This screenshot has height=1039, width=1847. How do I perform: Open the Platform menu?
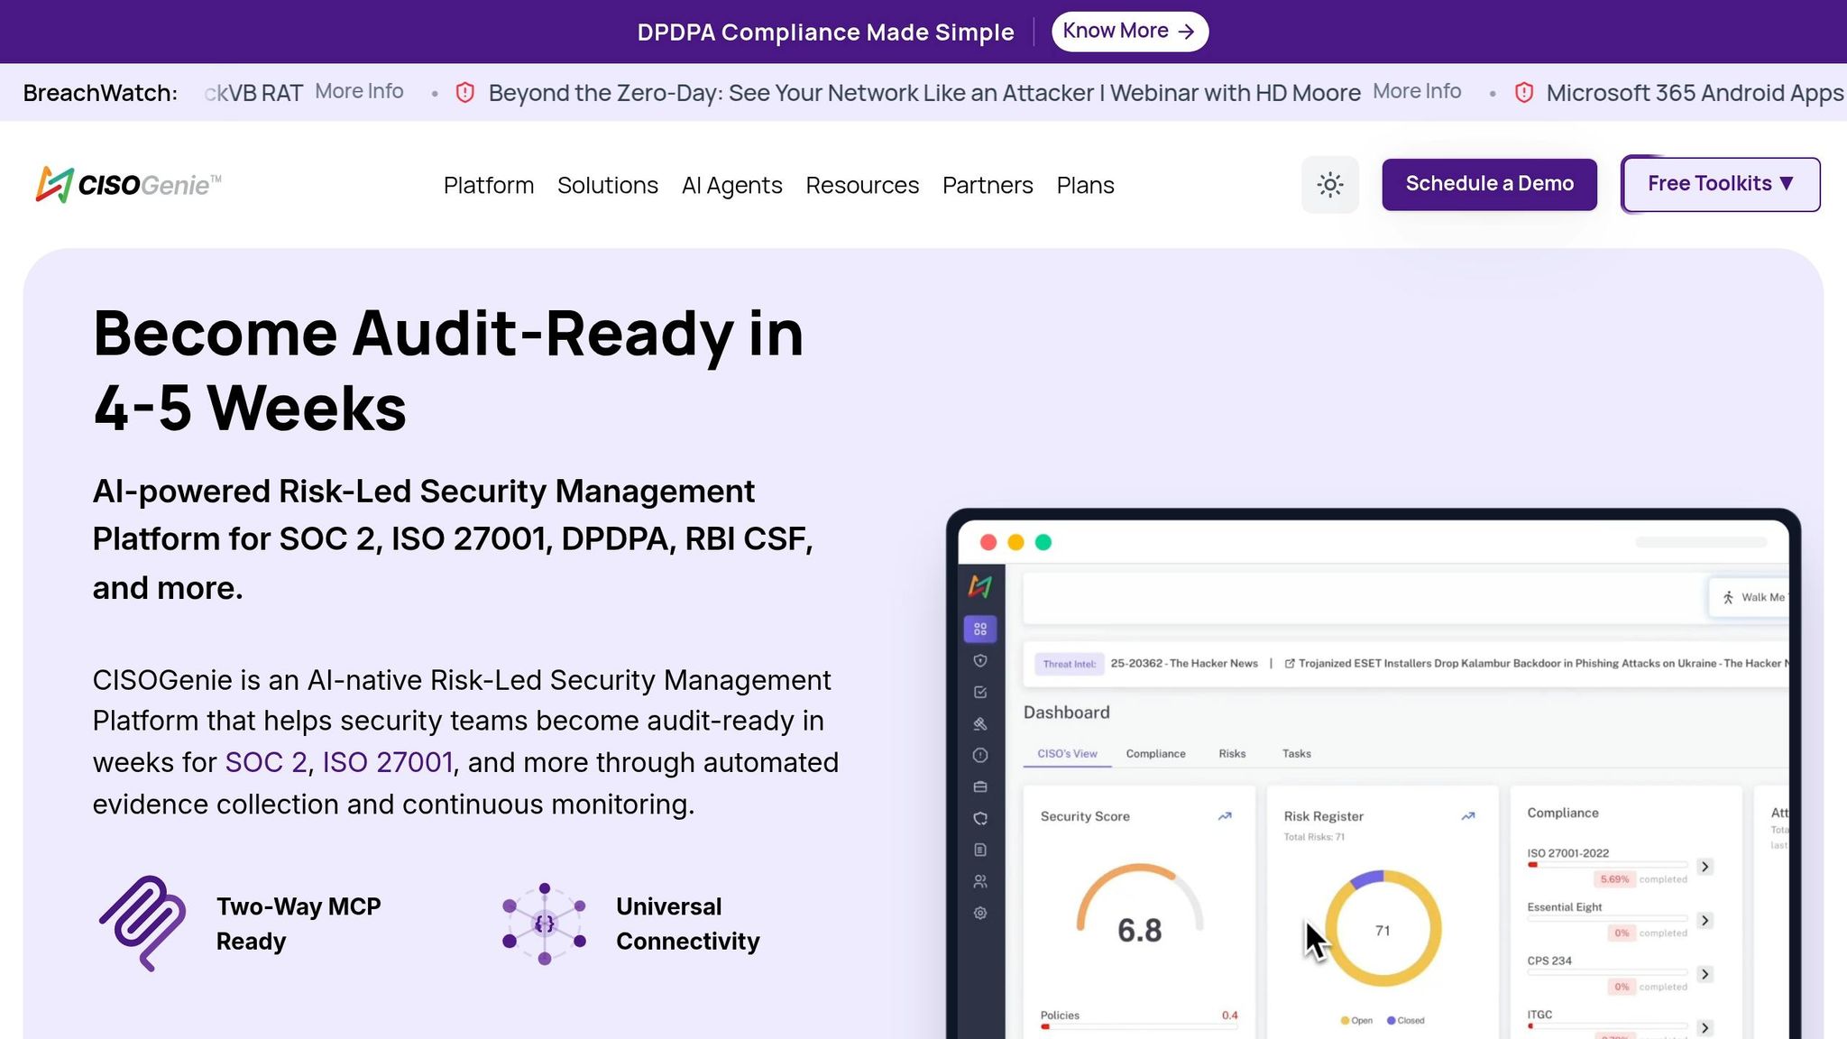click(x=489, y=185)
